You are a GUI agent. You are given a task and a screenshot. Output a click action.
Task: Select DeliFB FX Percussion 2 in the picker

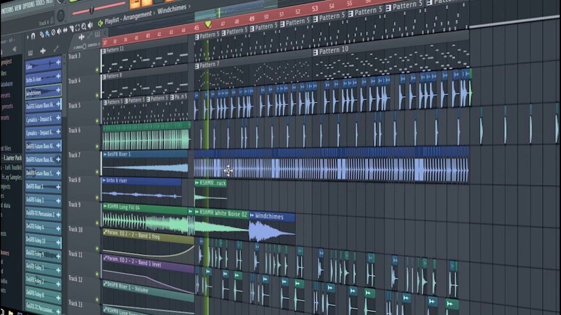click(43, 214)
